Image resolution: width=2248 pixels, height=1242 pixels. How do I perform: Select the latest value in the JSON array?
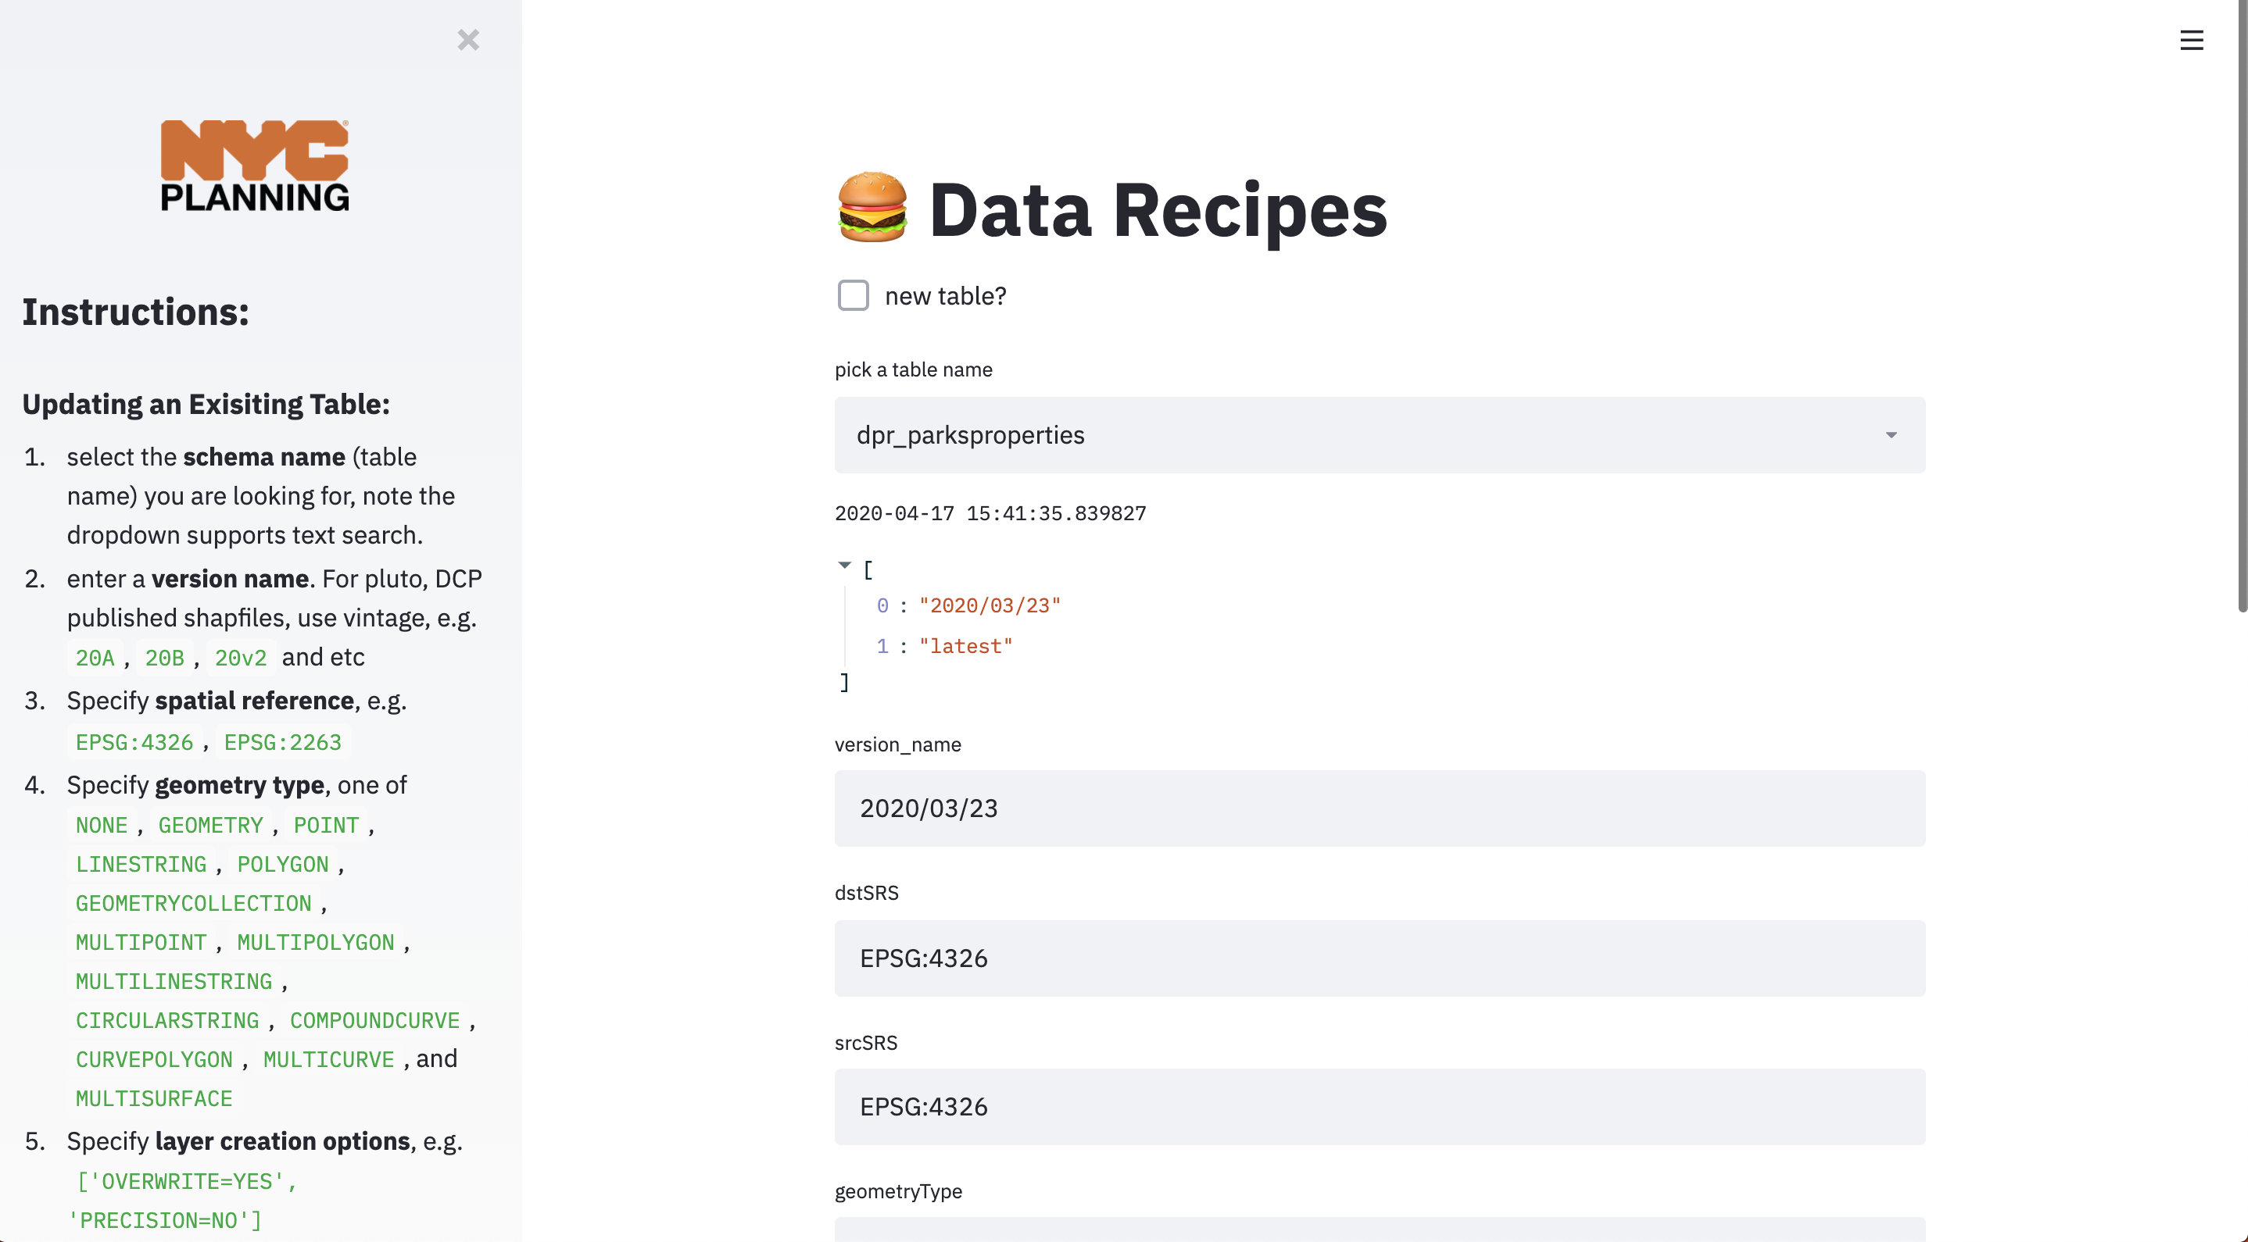[x=965, y=646]
